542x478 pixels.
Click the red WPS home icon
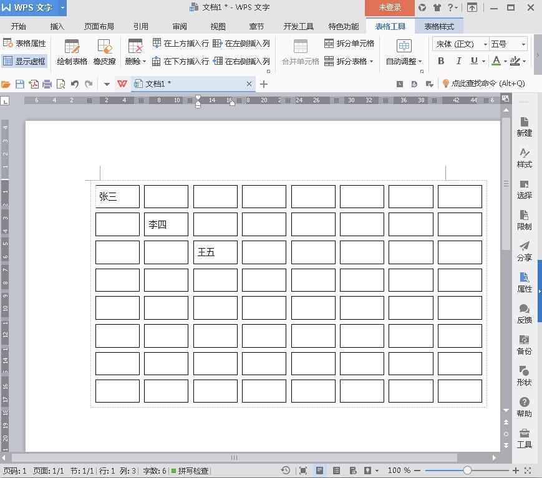[x=122, y=84]
